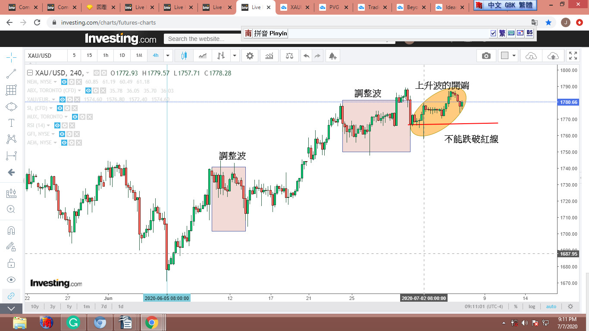Collapse the left drawing toolbar chevron
The height and width of the screenshot is (331, 589).
coord(11,309)
